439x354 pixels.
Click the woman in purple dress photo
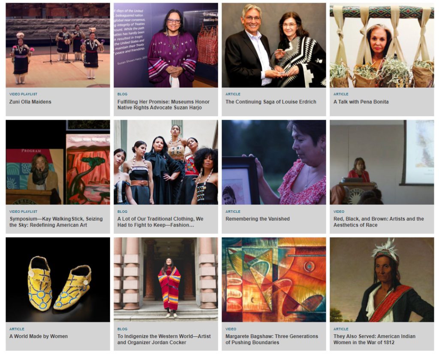166,45
